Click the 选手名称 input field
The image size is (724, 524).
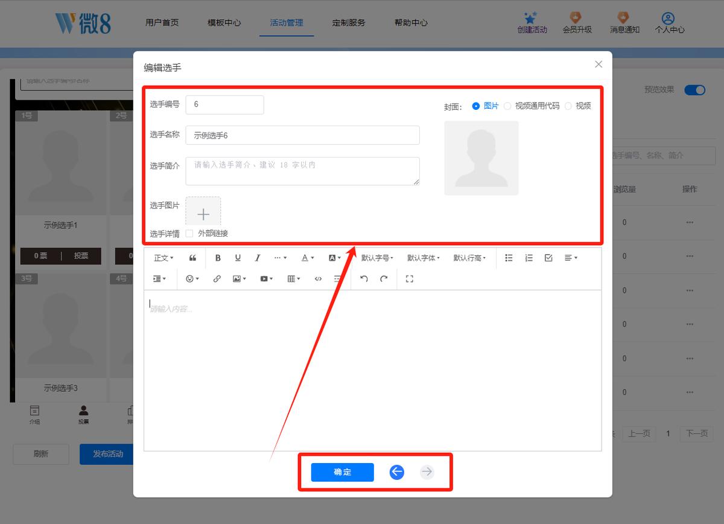(x=302, y=135)
